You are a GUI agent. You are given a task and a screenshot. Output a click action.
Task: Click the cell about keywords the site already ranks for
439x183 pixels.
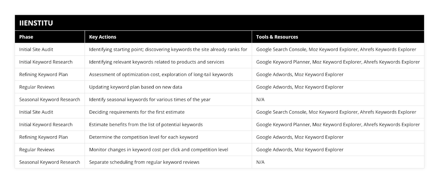pos(168,49)
